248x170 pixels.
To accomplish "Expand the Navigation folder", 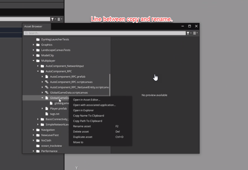I will click(x=33, y=130).
